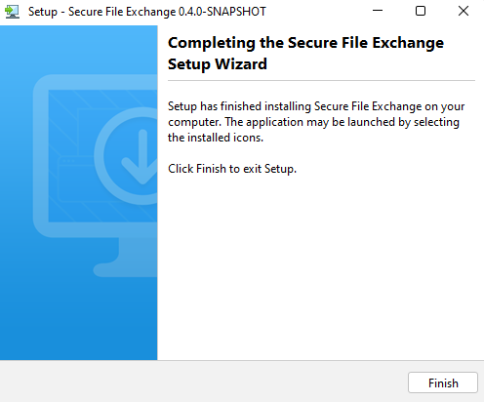Viewport: 484px width, 402px height.
Task: Maximize the Setup wizard window
Action: pyautogui.click(x=421, y=11)
